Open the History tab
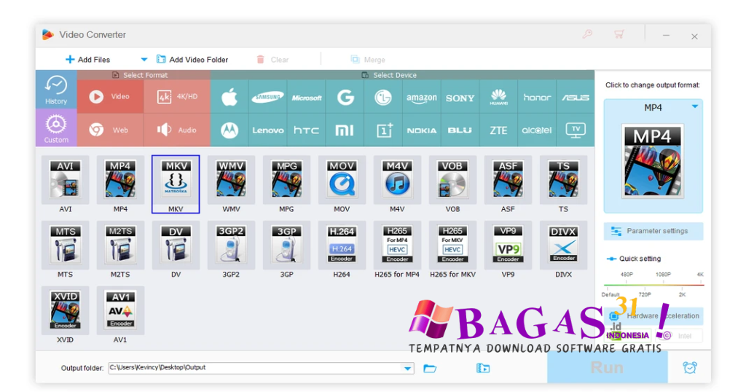 [x=56, y=90]
